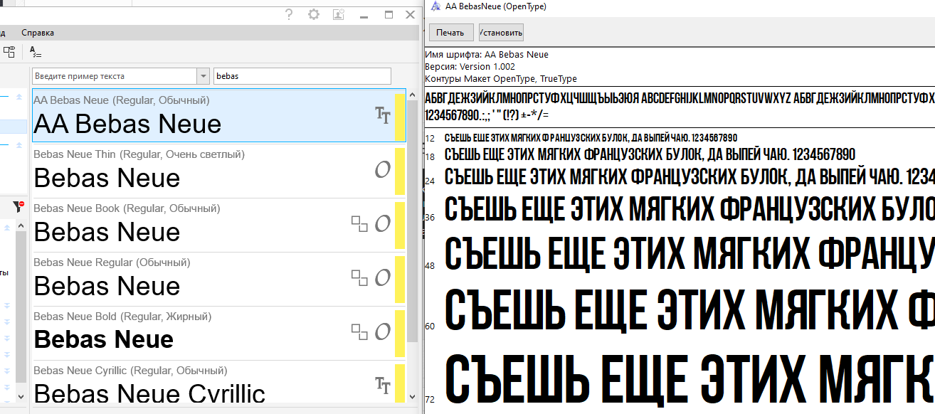Open help via the question mark icon
Image resolution: width=935 pixels, height=414 pixels.
(x=289, y=14)
